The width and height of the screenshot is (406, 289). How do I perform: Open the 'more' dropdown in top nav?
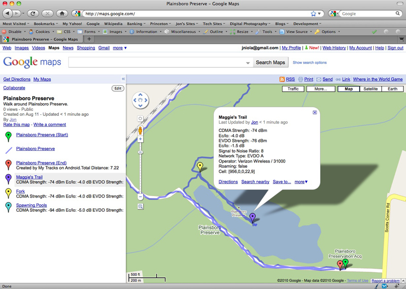coord(120,48)
